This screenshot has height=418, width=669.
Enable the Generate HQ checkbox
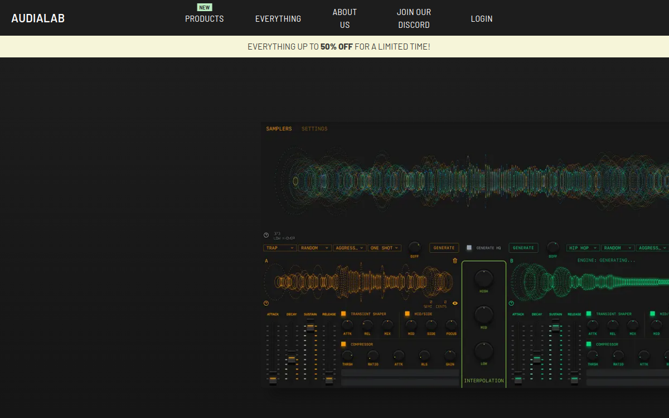(x=469, y=247)
